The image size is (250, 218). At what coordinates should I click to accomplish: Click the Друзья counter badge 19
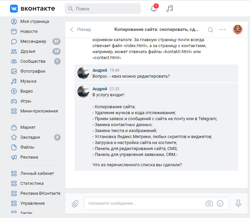tap(56, 51)
